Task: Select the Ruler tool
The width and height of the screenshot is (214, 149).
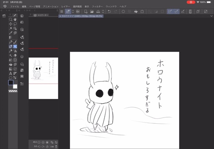Action: click(15, 73)
